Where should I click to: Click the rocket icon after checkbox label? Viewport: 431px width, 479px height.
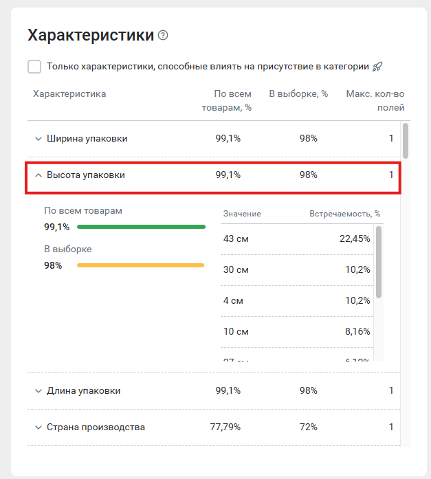coord(377,67)
